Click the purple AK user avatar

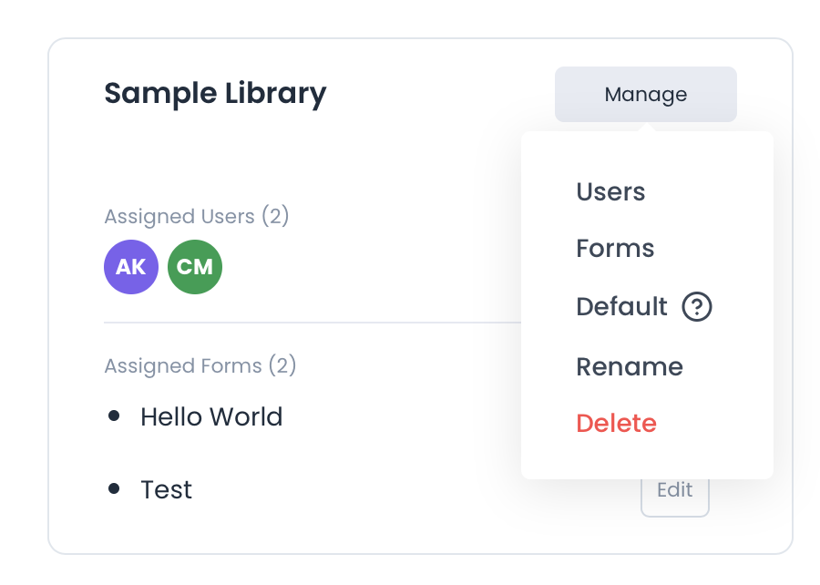click(131, 267)
